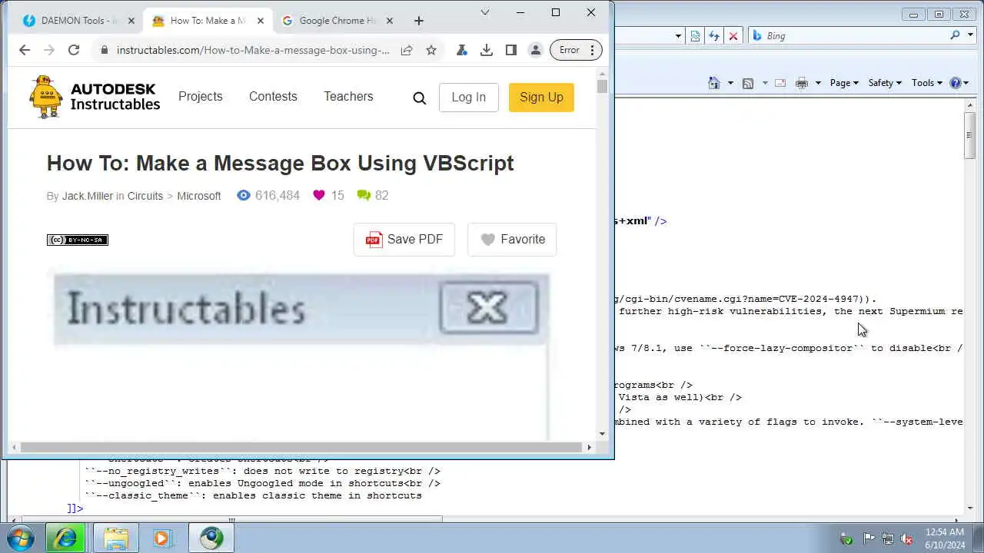Screen dimensions: 984x553
Task: Open the IE Help question mark icon
Action: pos(956,83)
